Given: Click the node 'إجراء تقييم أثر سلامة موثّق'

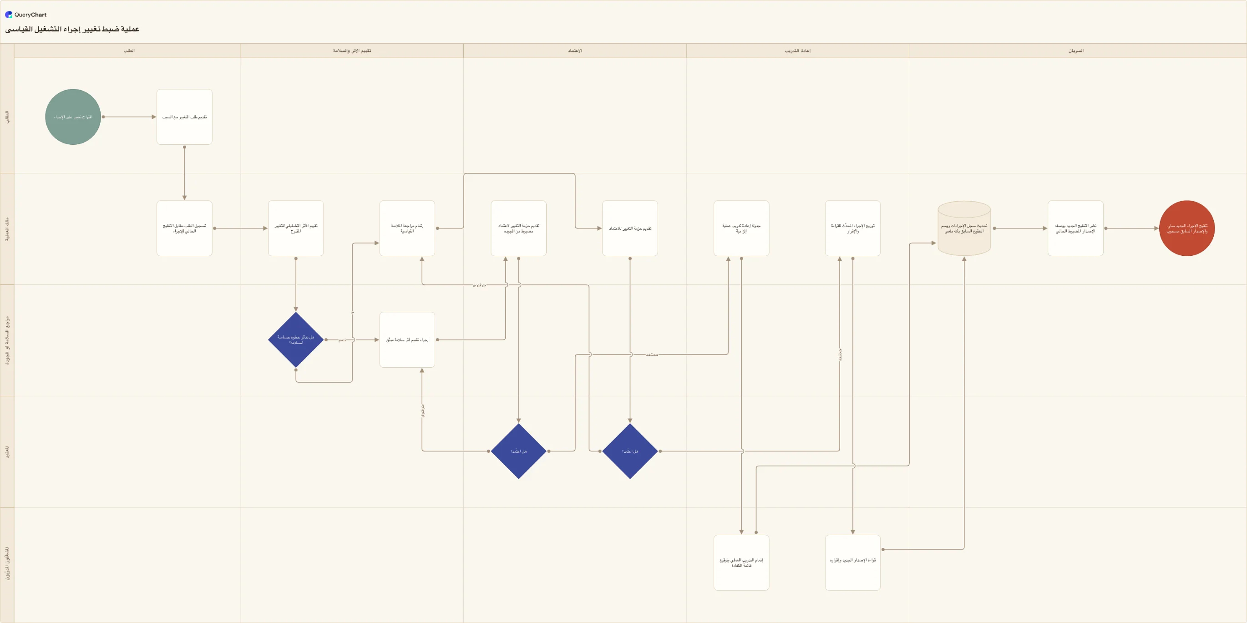Looking at the screenshot, I should click(407, 340).
